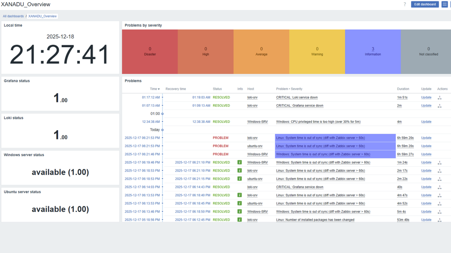Click actions icon for 01:07:13 AM Grafana problem
This screenshot has width=451, height=253.
tap(439, 106)
